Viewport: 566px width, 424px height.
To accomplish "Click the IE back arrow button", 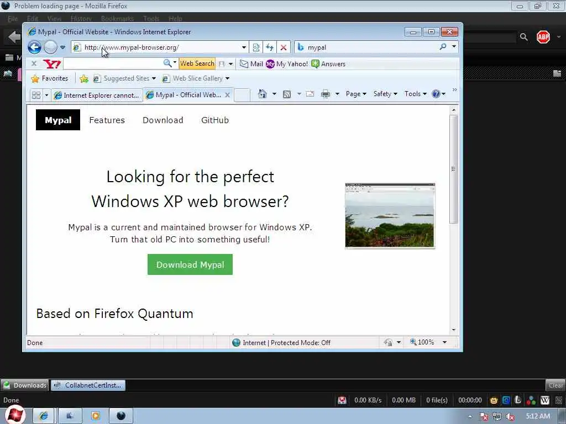I will [x=35, y=47].
